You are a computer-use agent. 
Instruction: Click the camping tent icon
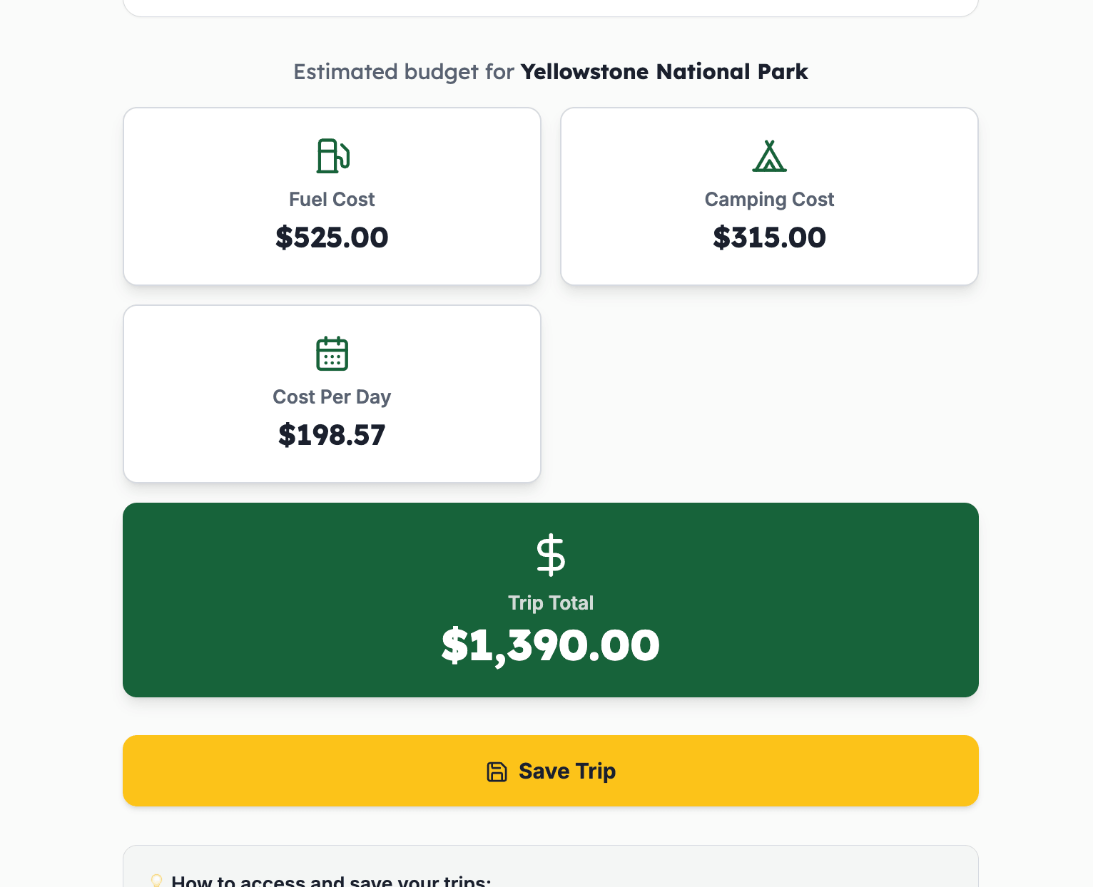769,156
